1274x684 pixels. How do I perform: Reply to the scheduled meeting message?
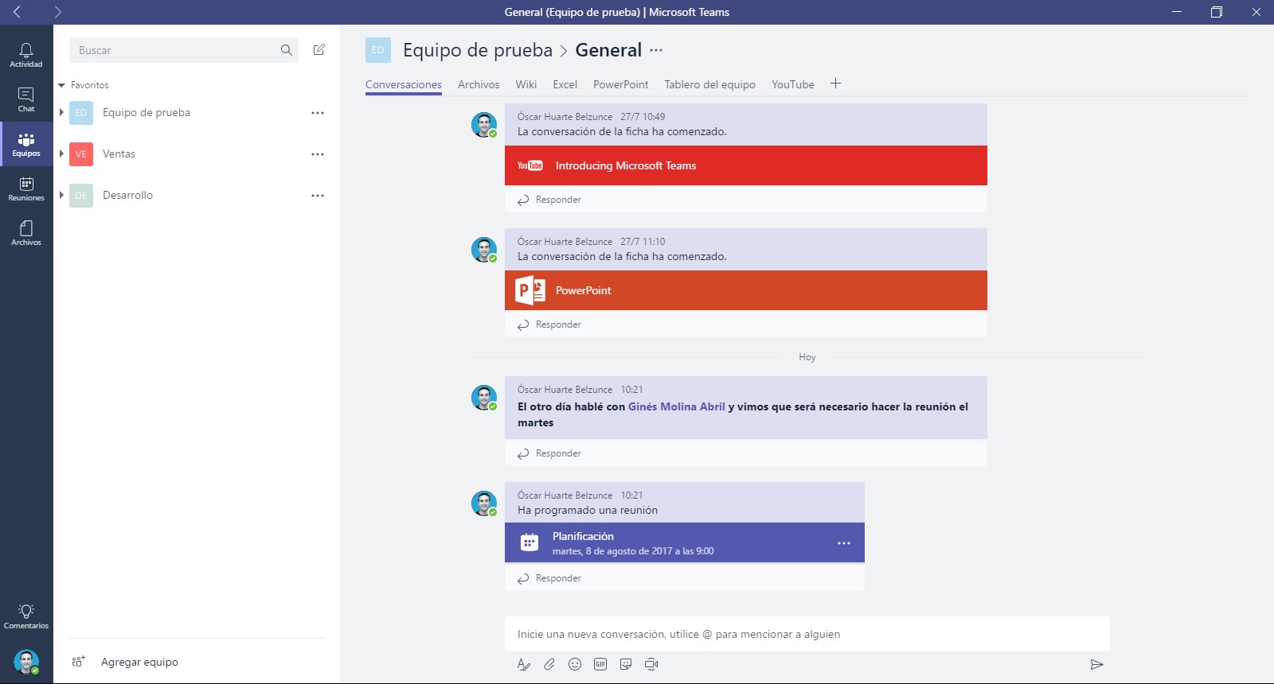point(549,578)
